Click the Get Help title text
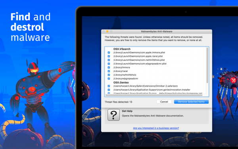Screen dimensions: 238x149 (127, 111)
